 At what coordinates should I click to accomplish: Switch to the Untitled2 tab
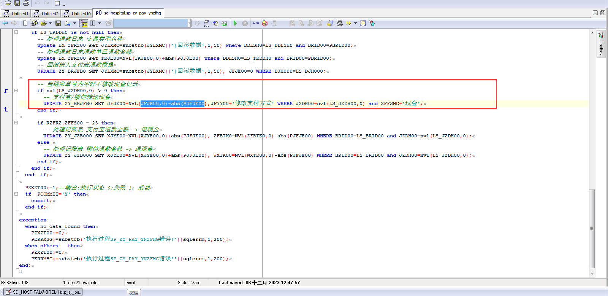tap(46, 13)
